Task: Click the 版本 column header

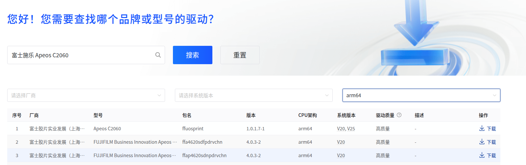Action: pyautogui.click(x=251, y=115)
